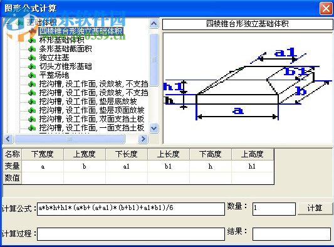Click the icon next to 平整场地
Screen dimensions: 334x247
(32, 75)
